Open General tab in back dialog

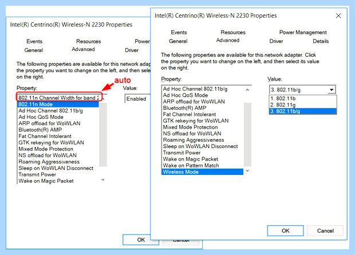(34, 50)
